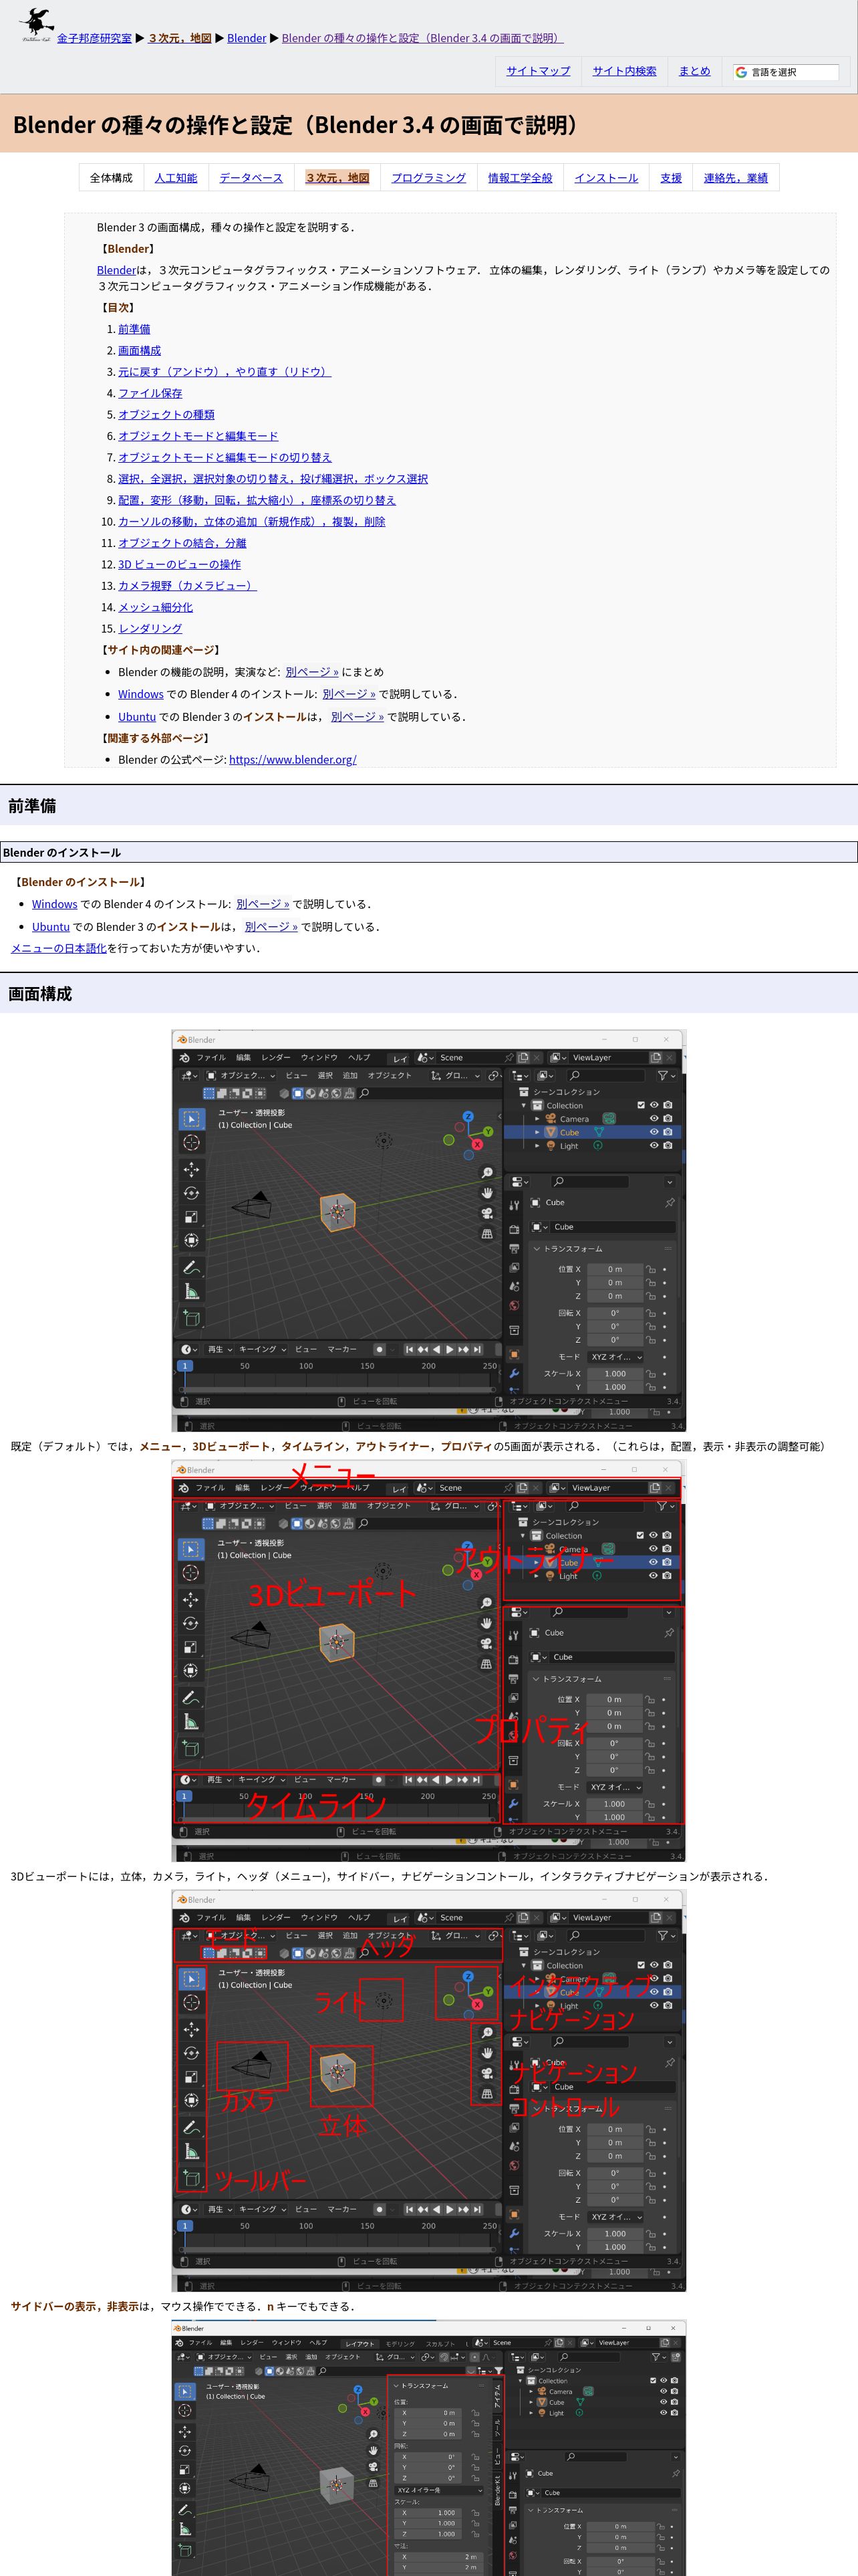Screen dimensions: 858x2576
Task: Open the プログラミング navigation tab
Action: pyautogui.click(x=428, y=178)
